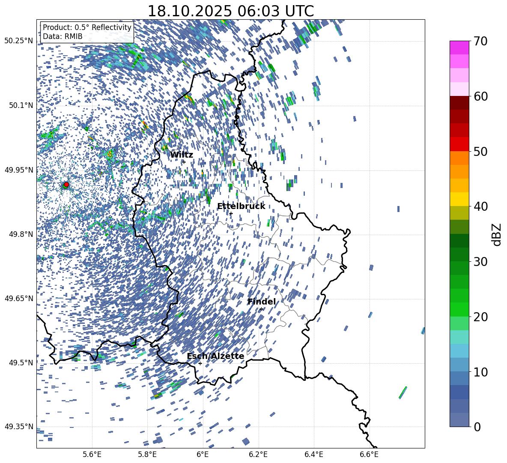Click the 6.4°E longitude label

pos(313,454)
